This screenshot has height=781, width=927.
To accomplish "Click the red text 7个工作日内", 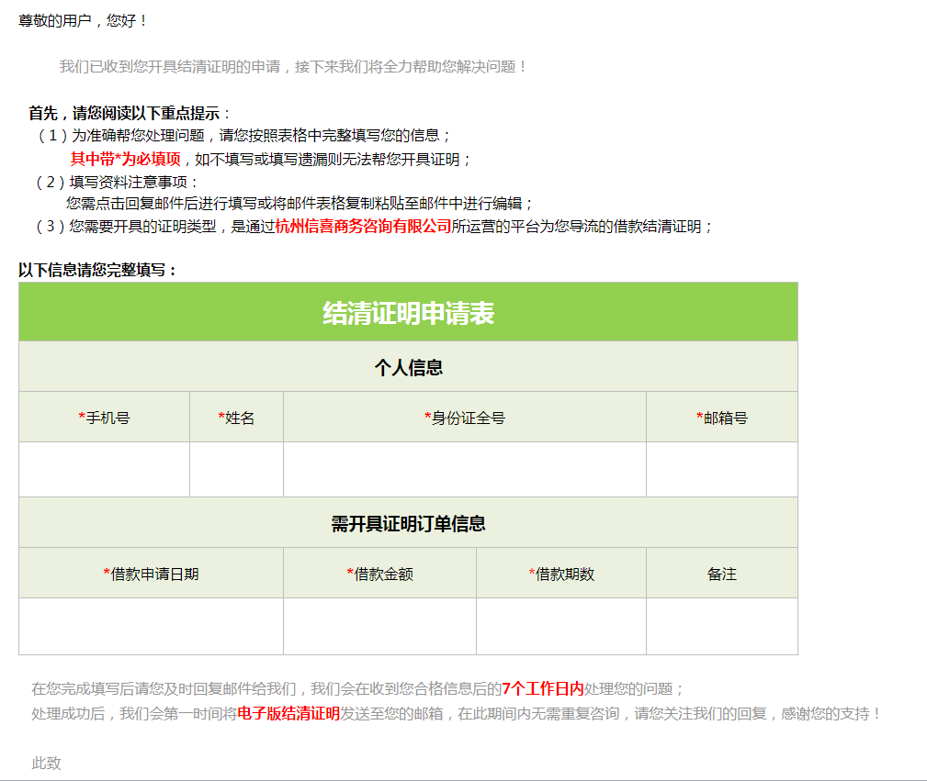I will [543, 688].
